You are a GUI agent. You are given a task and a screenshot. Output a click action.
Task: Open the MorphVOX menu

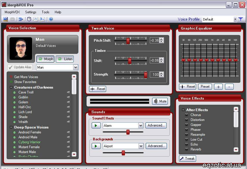[x=12, y=12]
